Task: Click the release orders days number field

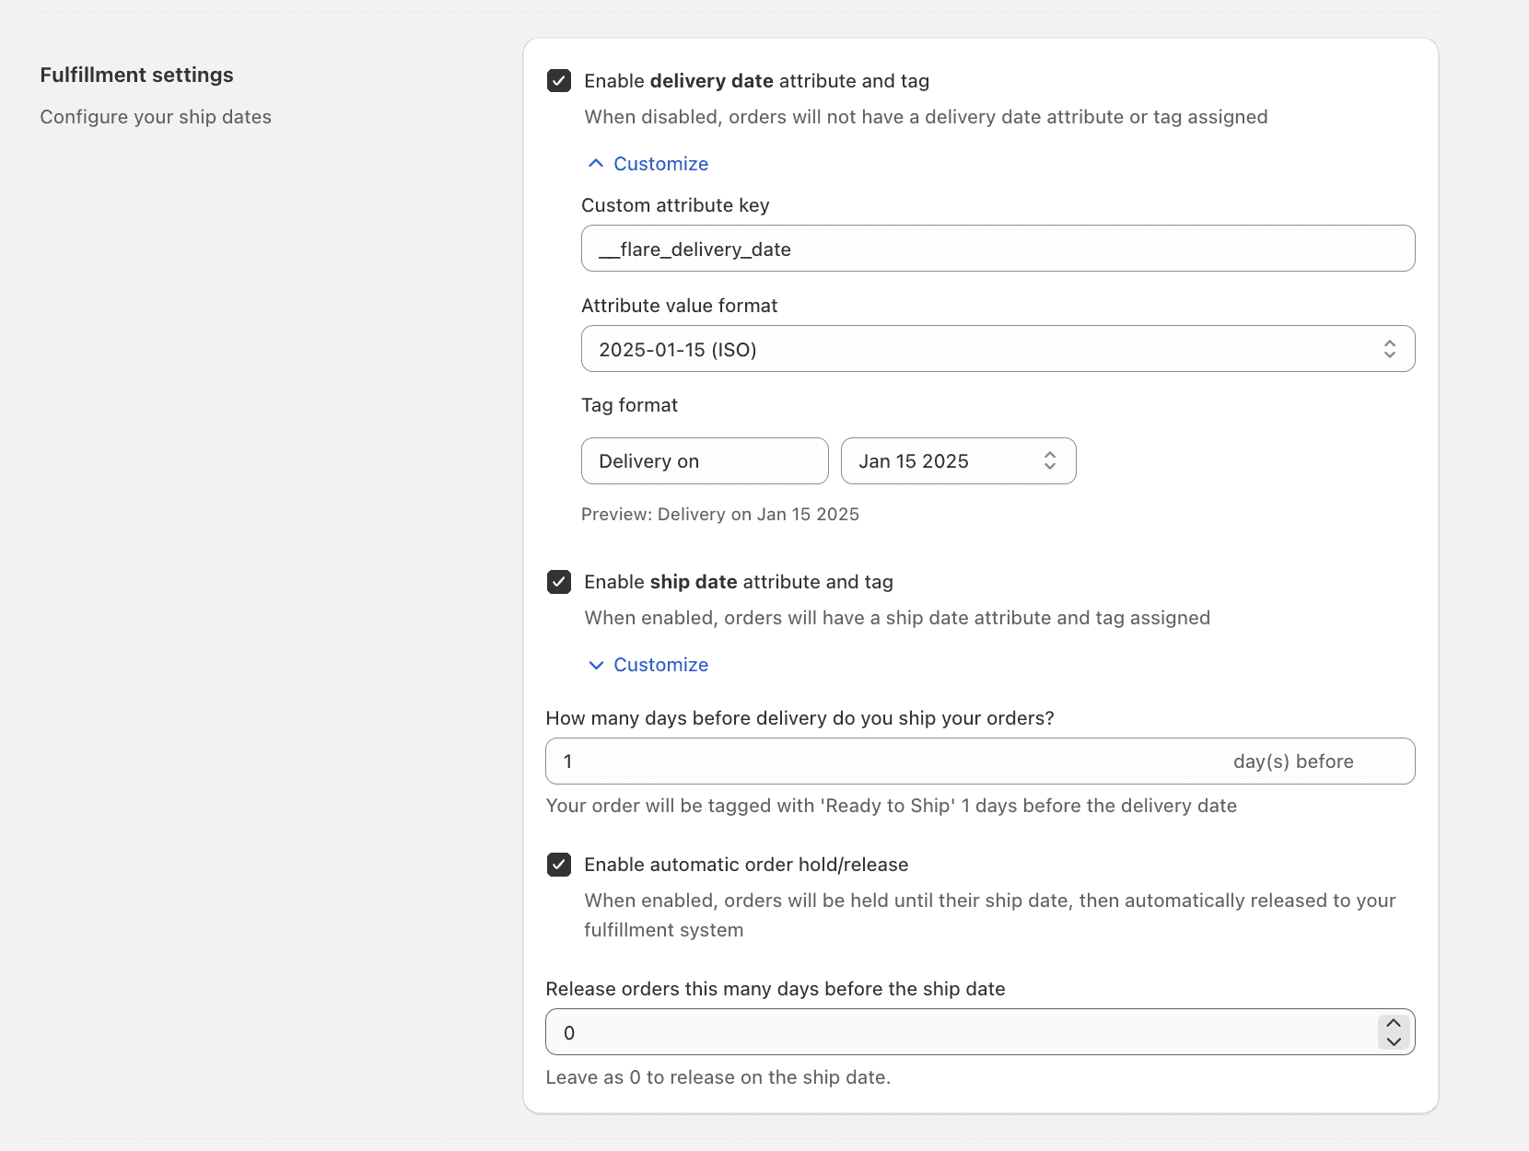Action: 958,1032
